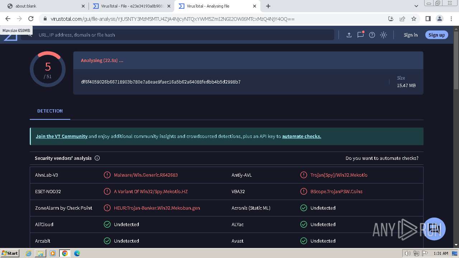
Task: Open File Explorer from the taskbar
Action: click(x=41, y=253)
